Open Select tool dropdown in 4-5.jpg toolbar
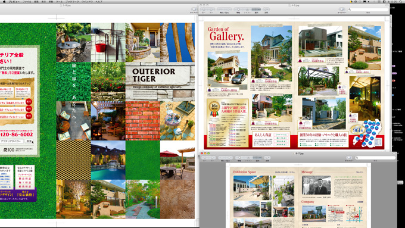The width and height of the screenshot is (405, 228). point(256,10)
